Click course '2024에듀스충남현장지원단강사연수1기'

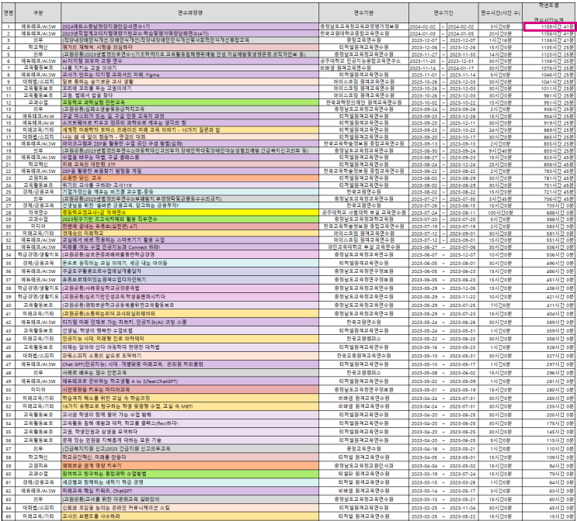point(189,26)
